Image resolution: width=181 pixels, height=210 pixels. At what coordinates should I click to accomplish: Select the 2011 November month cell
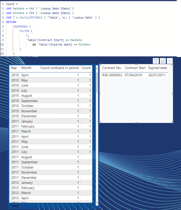[x=29, y=172]
